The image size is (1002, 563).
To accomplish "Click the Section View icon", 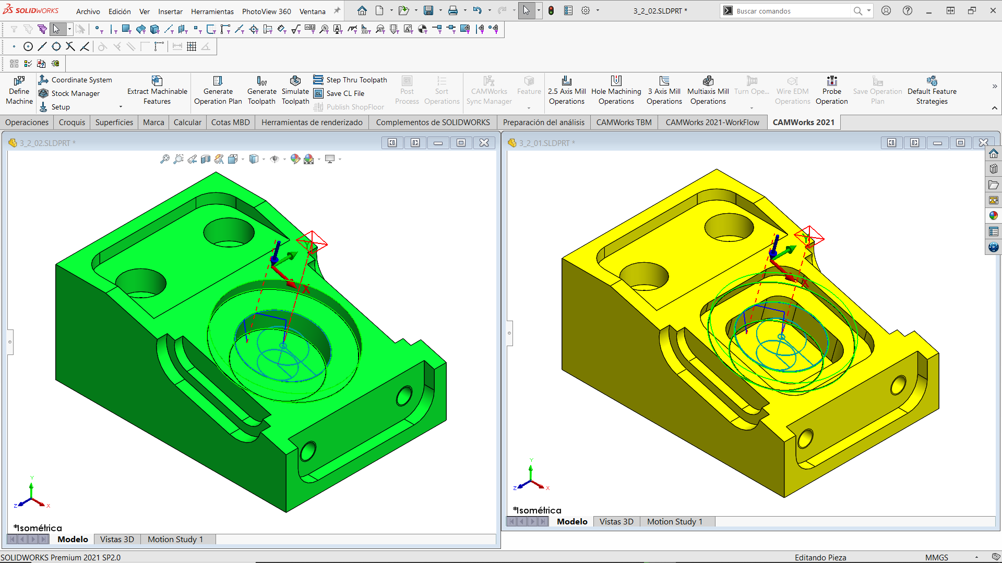I will point(206,159).
